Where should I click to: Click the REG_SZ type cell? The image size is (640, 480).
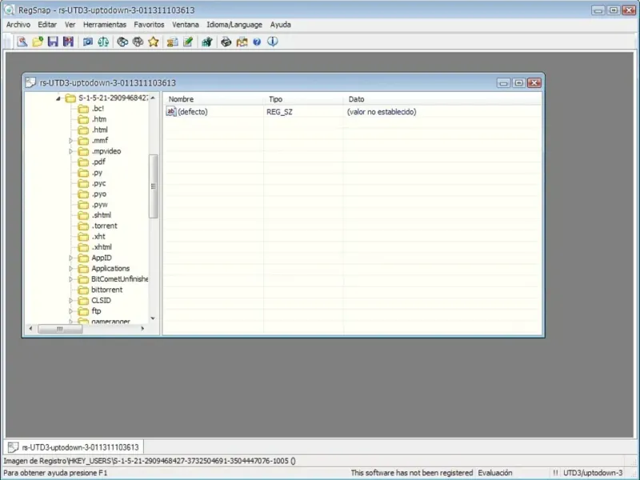(x=279, y=112)
